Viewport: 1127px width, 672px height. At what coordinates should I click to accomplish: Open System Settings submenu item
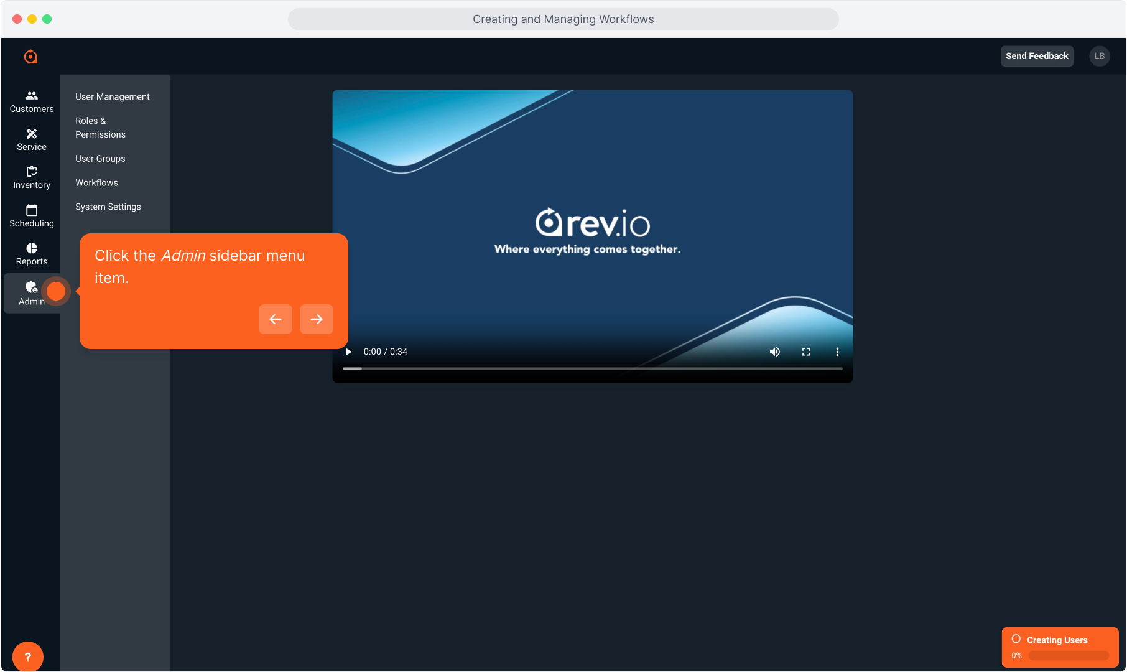[x=108, y=207]
